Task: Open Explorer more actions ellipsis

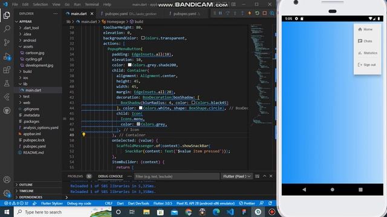Action: tap(56, 14)
